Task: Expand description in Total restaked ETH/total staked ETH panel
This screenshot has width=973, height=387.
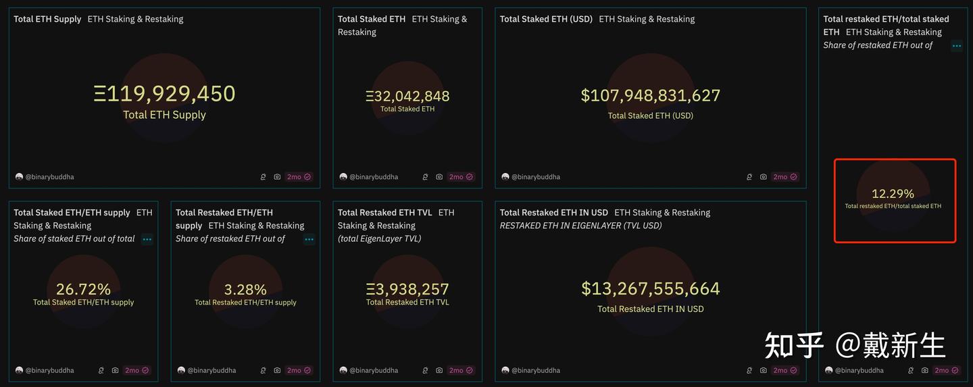Action: (957, 46)
